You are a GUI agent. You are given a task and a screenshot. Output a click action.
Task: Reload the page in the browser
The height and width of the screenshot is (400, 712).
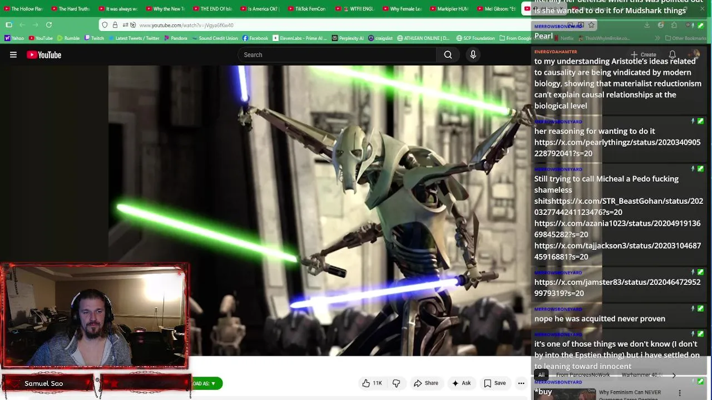pyautogui.click(x=49, y=25)
